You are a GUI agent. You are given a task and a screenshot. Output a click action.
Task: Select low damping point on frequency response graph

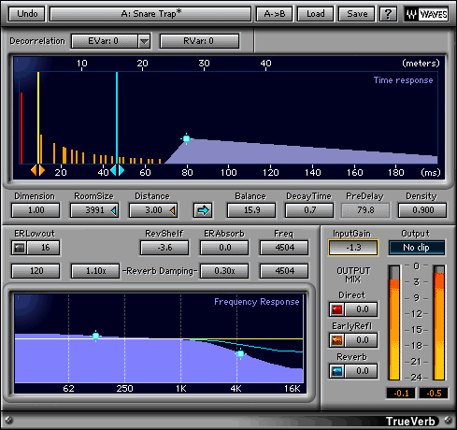click(96, 336)
